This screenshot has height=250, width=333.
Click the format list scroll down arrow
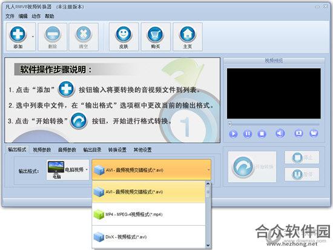208,245
